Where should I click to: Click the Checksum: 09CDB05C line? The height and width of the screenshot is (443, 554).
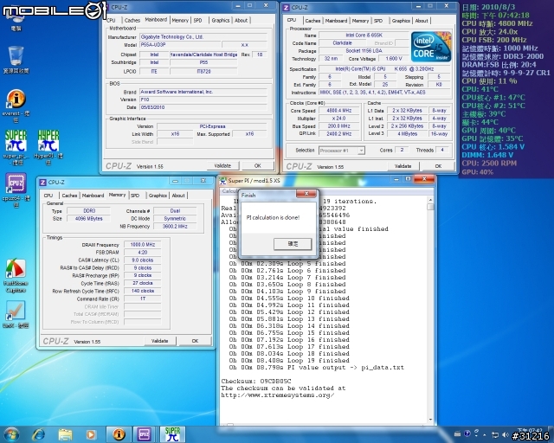256,382
